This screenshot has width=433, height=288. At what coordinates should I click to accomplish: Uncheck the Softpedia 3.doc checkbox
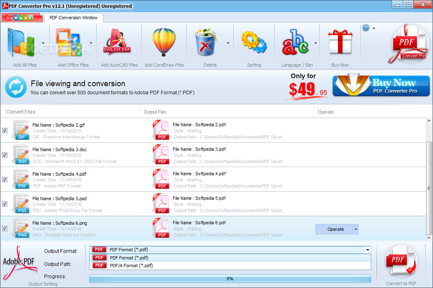pyautogui.click(x=5, y=155)
